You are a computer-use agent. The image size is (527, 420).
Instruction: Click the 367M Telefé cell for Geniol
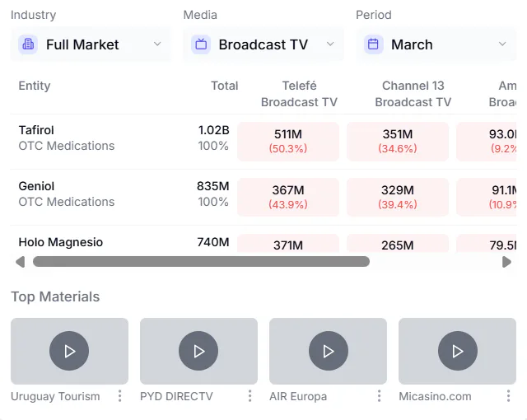click(288, 197)
